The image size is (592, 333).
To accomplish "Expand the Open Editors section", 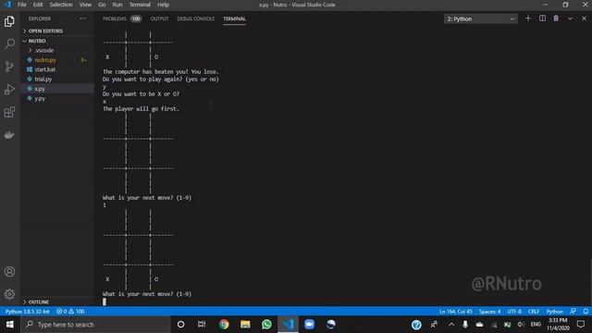I will pyautogui.click(x=45, y=31).
